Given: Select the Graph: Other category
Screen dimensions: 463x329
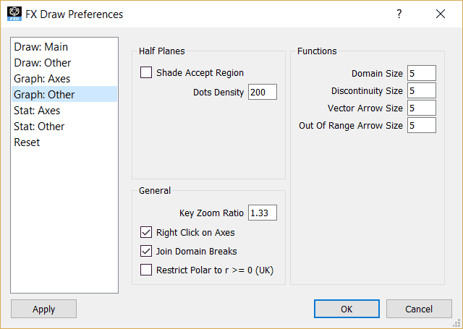Looking at the screenshot, I should (x=64, y=95).
